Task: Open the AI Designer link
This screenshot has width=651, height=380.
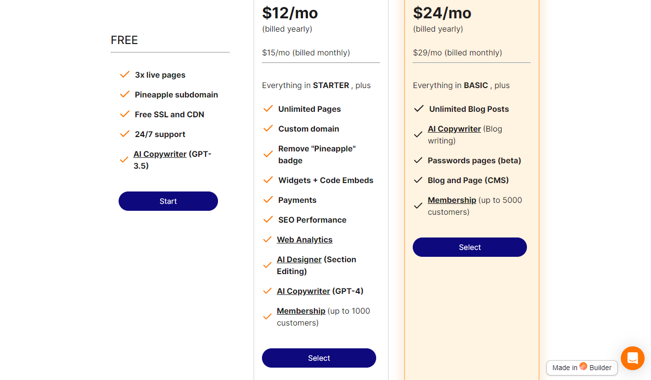Action: (x=299, y=259)
